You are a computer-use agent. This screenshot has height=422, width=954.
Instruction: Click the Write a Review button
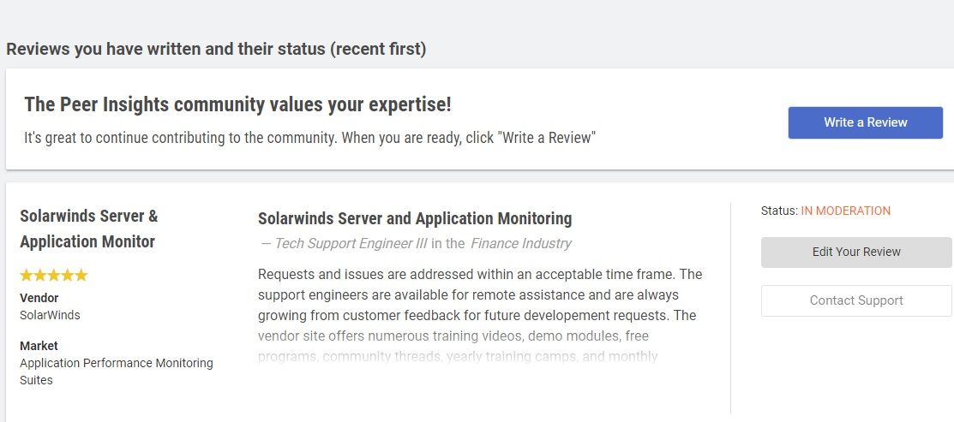pyautogui.click(x=865, y=122)
